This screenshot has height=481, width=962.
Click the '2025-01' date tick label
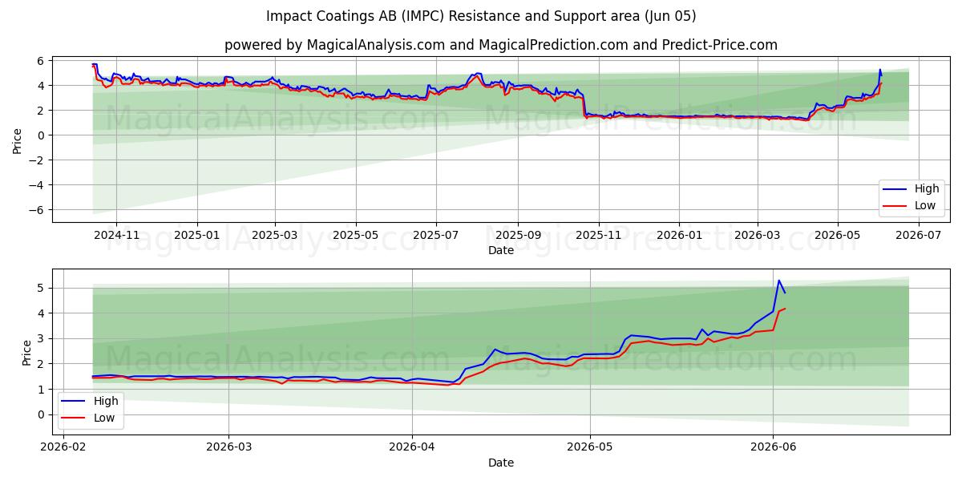(197, 236)
